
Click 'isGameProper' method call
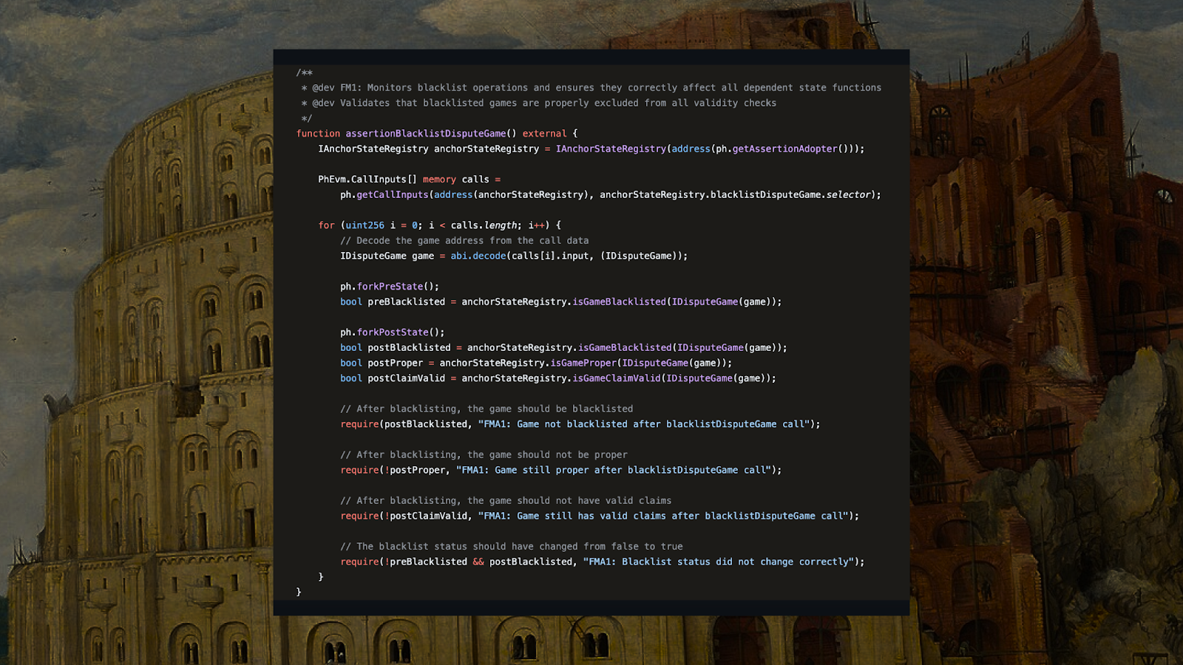click(583, 364)
